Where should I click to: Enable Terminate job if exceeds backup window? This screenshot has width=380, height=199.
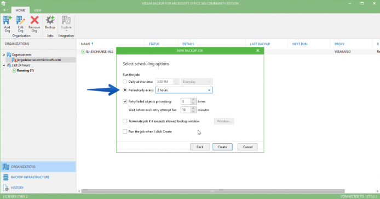pyautogui.click(x=125, y=121)
